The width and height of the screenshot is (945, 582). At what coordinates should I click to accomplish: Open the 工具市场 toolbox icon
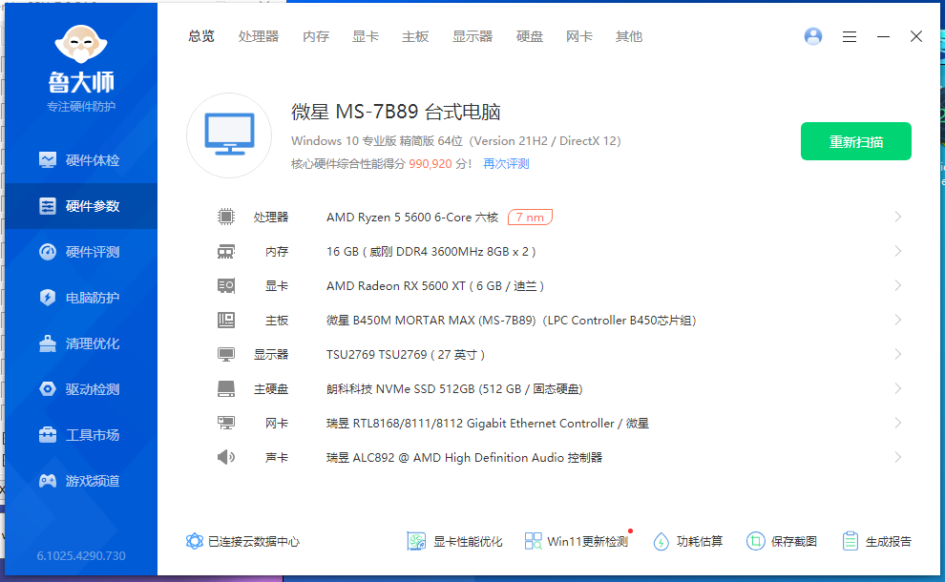pyautogui.click(x=48, y=434)
